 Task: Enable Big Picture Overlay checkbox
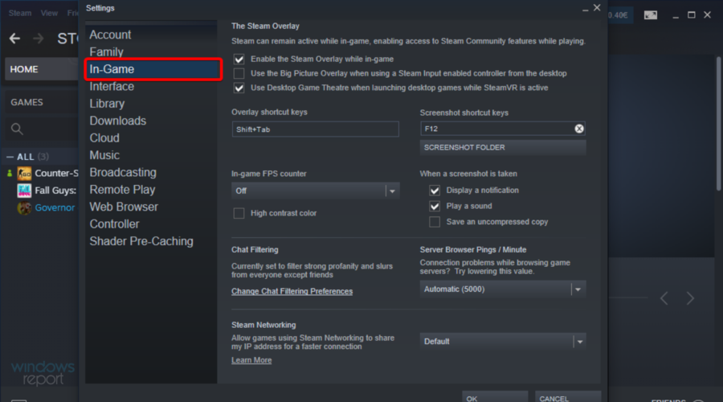[239, 73]
